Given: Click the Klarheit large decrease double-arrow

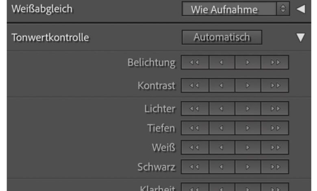Looking at the screenshot, I should [195, 188].
